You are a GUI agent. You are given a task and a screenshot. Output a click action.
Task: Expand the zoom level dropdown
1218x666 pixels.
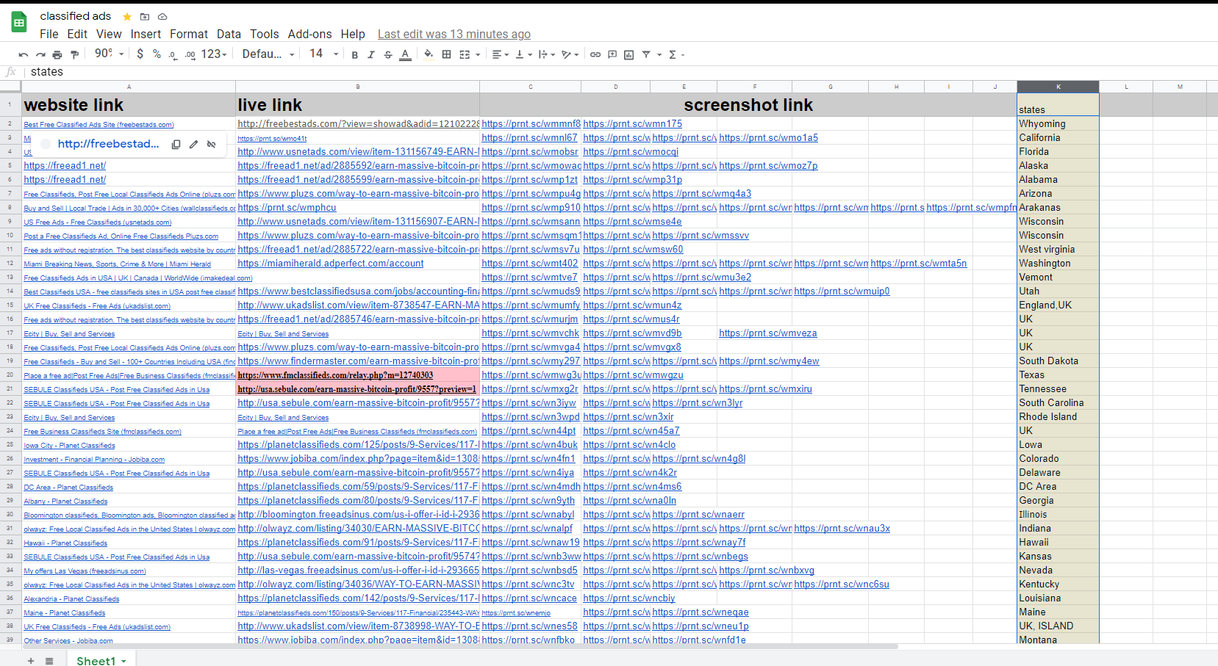(110, 54)
